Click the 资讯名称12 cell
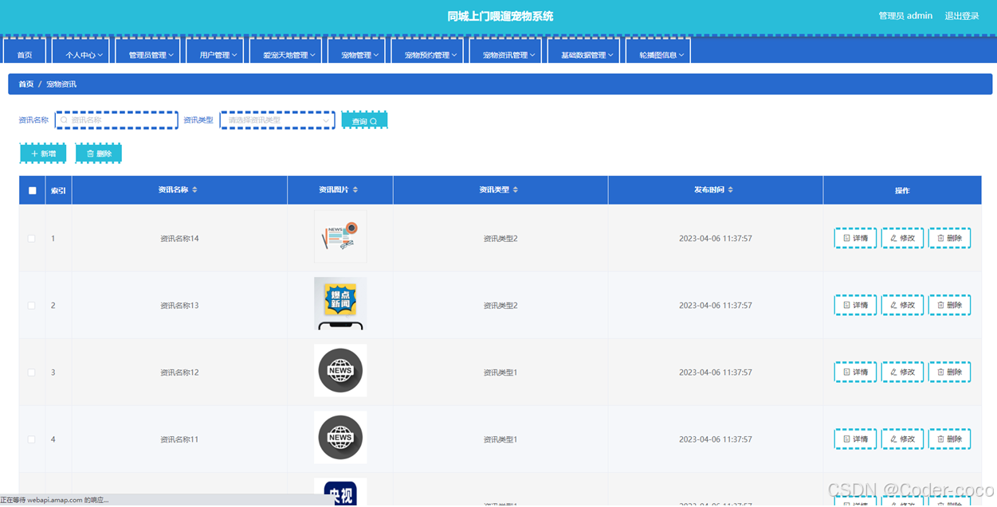 pyautogui.click(x=179, y=372)
